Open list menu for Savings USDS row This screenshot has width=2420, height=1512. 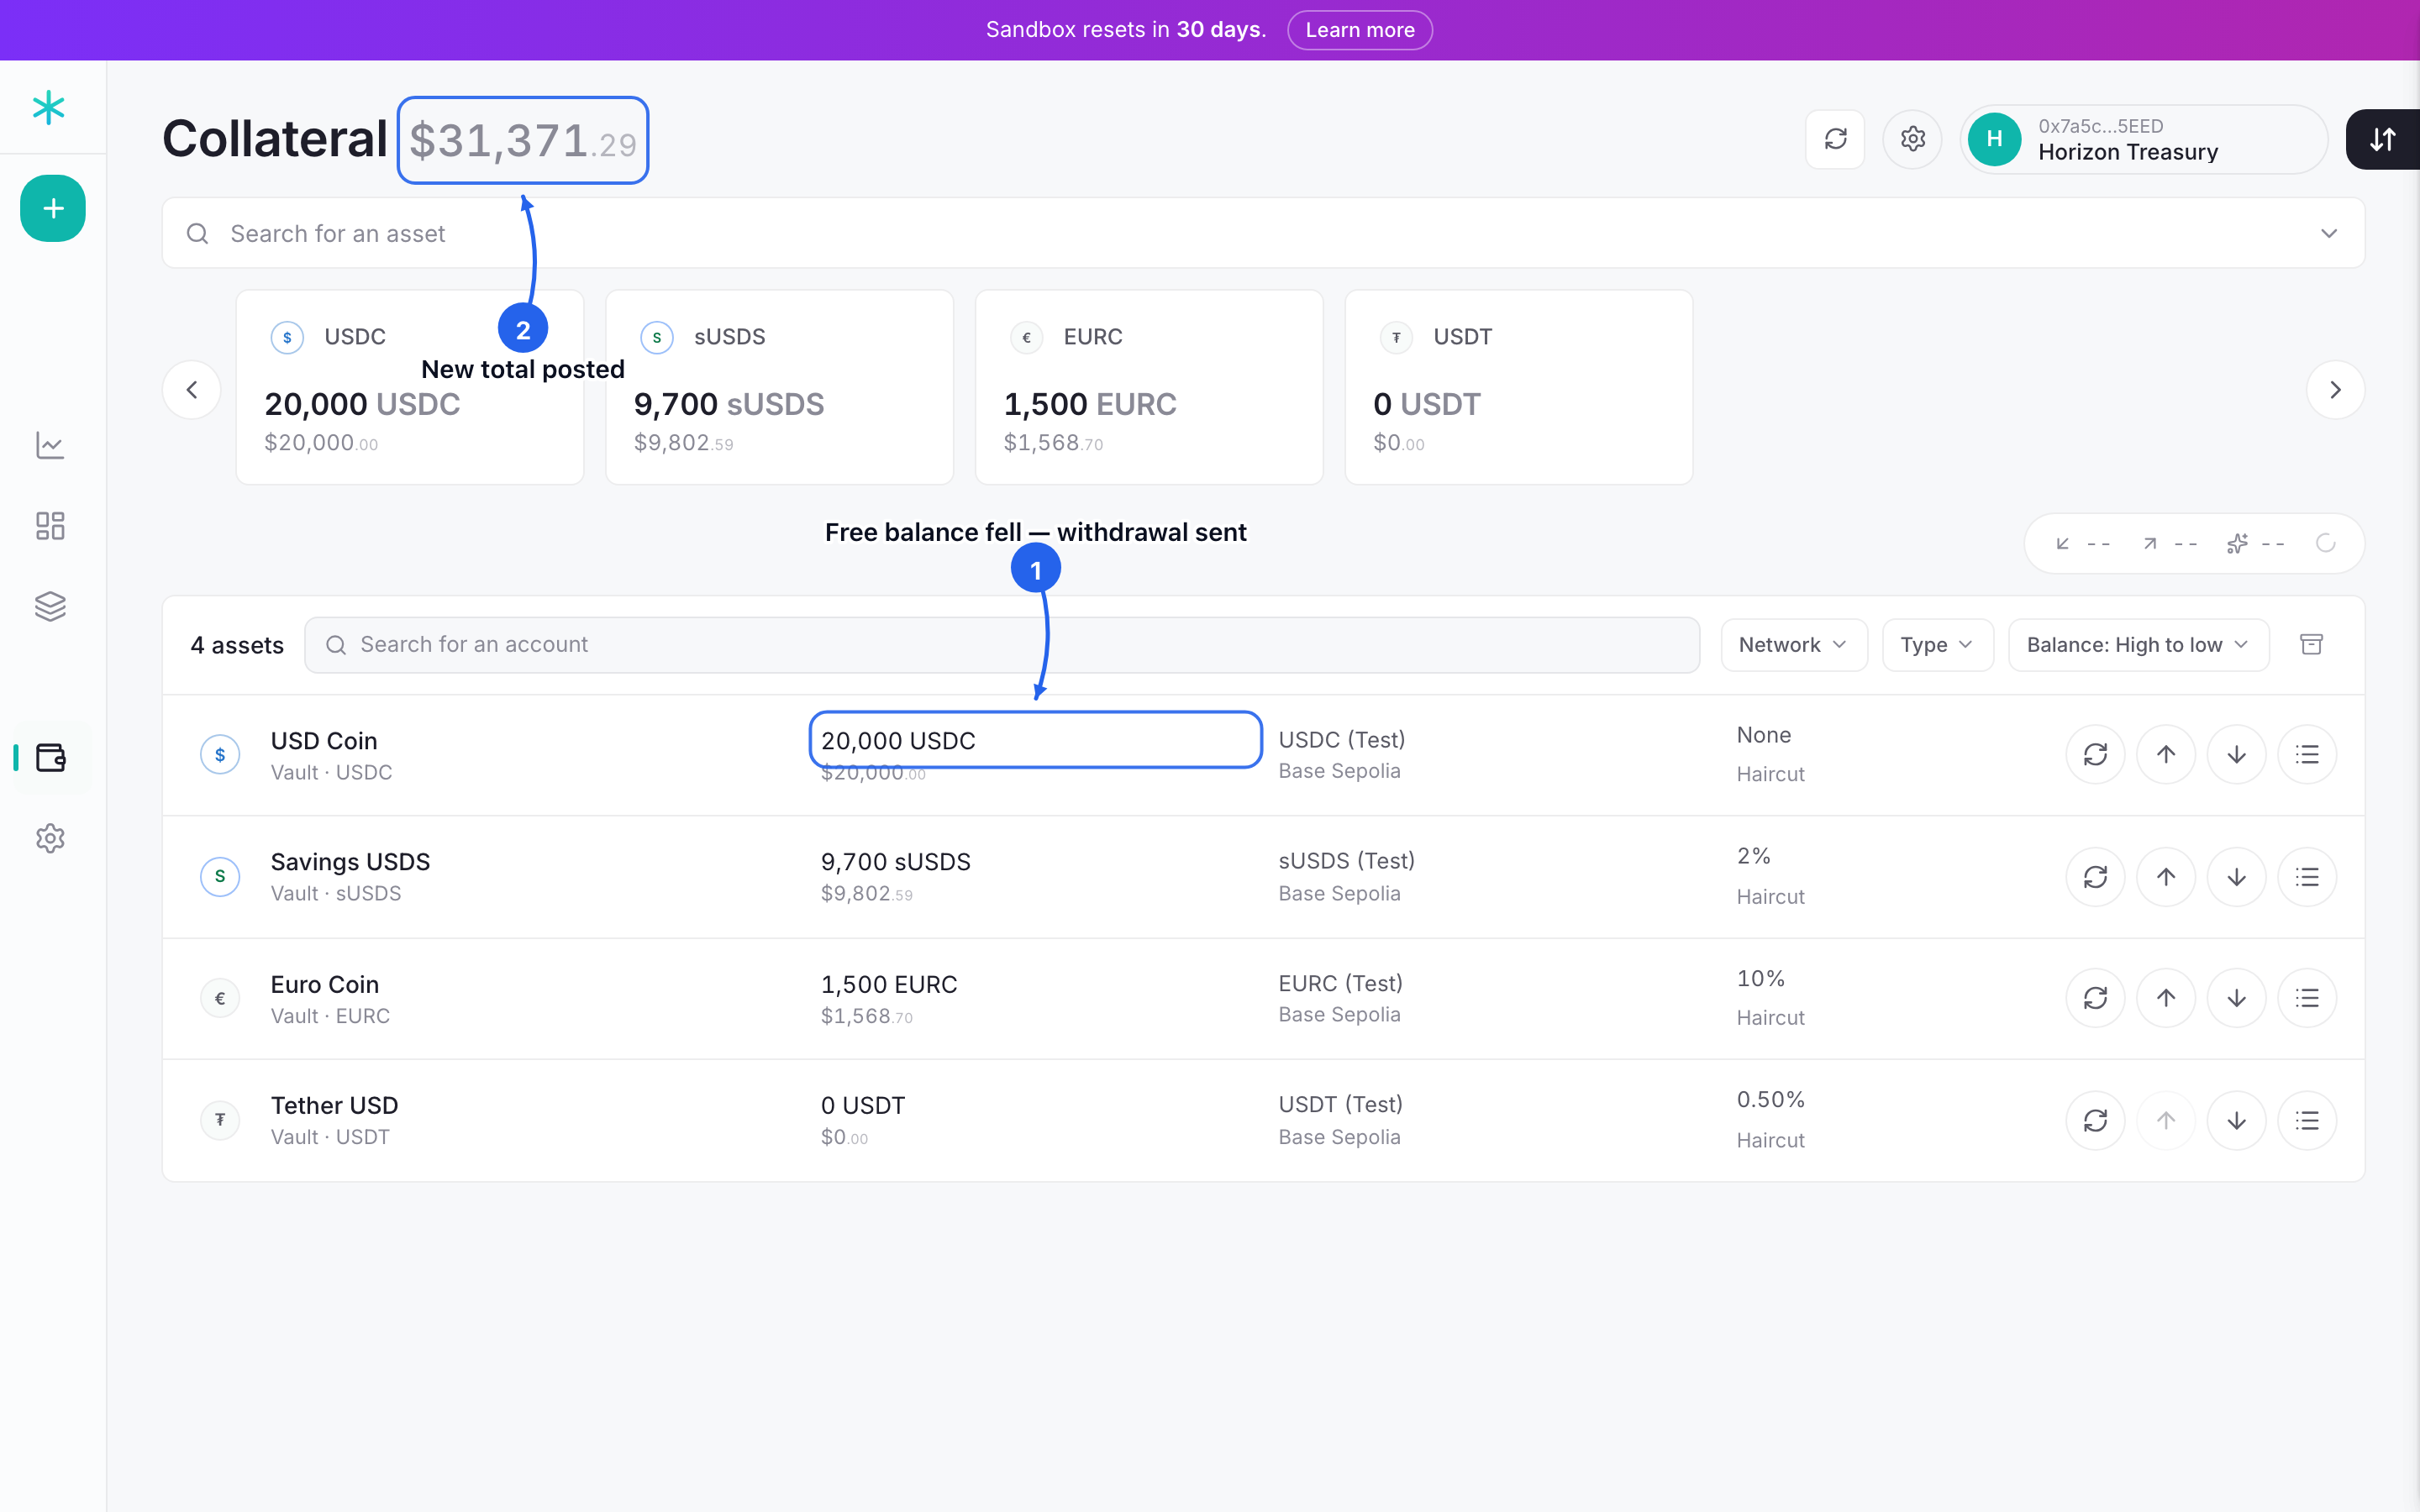(2307, 877)
